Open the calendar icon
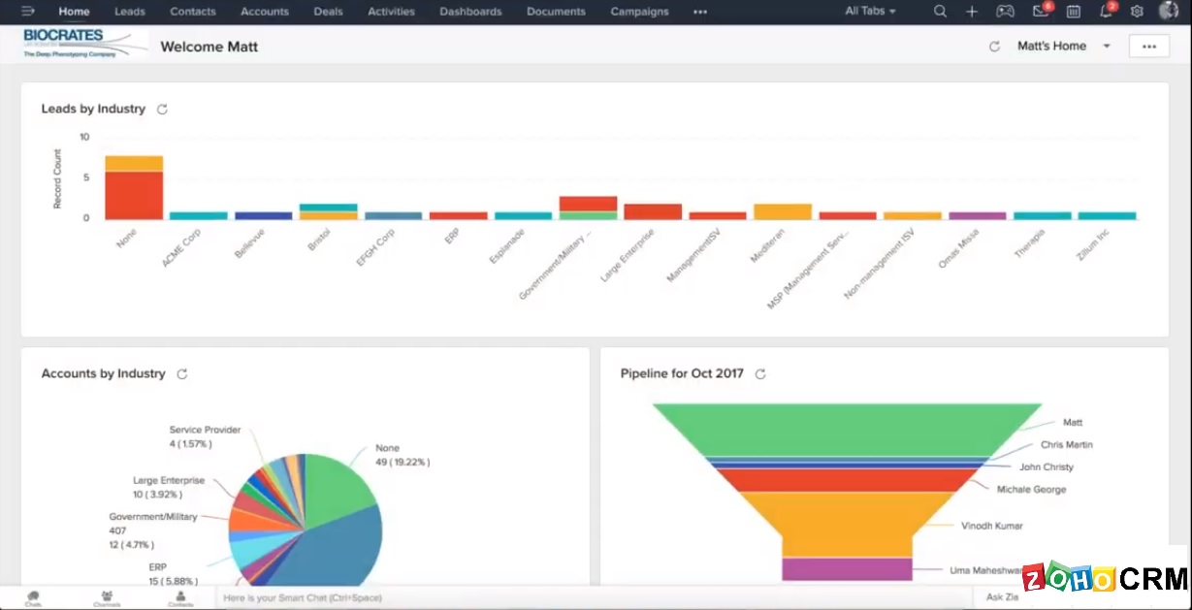This screenshot has width=1192, height=610. point(1072,12)
